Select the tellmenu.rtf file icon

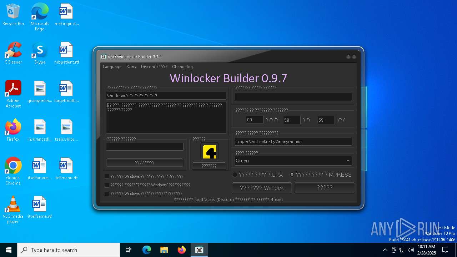66,169
